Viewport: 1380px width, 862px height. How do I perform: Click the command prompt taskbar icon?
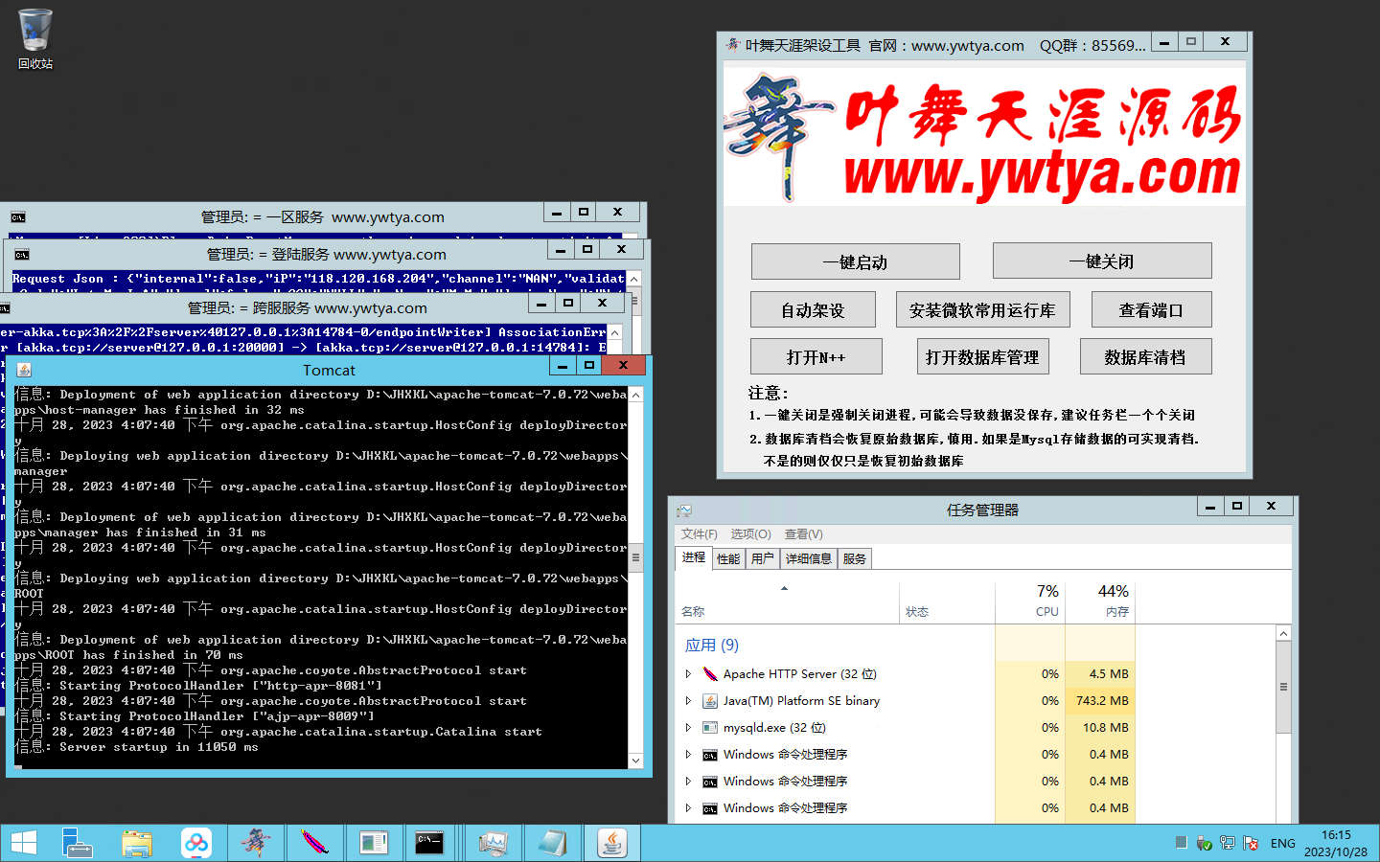click(429, 843)
